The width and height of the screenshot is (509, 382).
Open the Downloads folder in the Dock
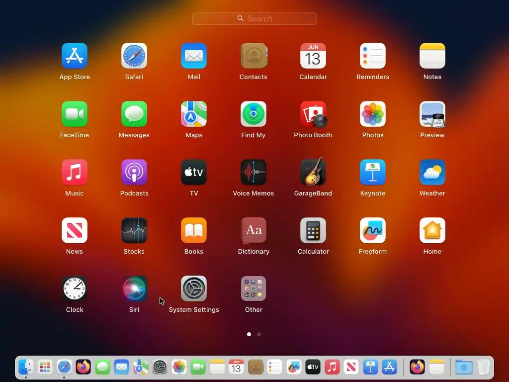[x=464, y=368]
